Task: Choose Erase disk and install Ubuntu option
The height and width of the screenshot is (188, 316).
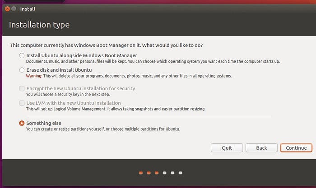Action: [x=22, y=70]
